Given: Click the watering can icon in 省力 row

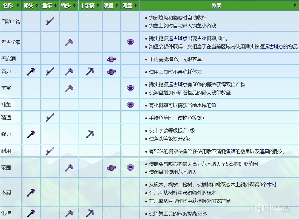Looking at the screenshot, I should click(x=112, y=72).
